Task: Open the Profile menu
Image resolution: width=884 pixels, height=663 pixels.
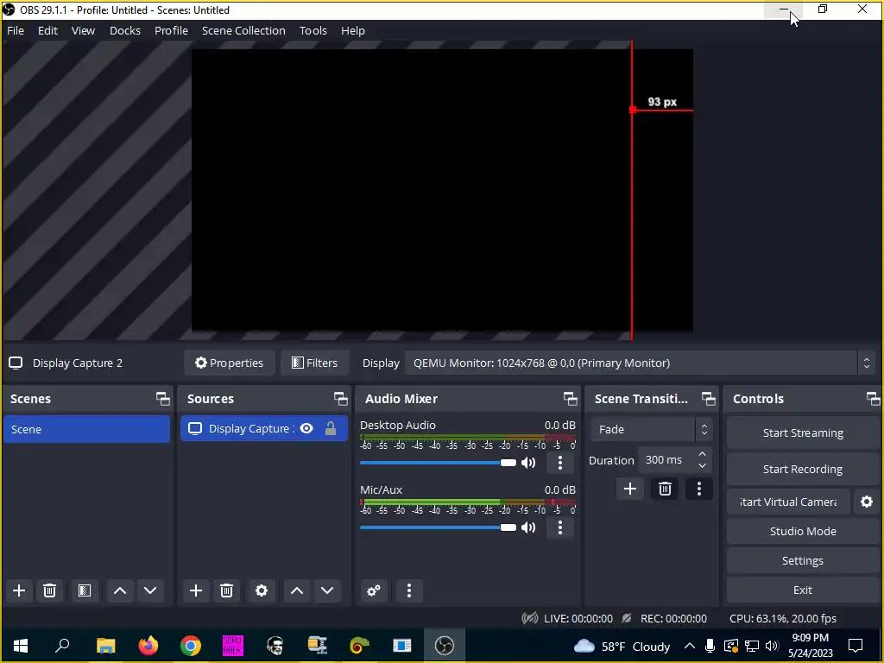Action: [172, 30]
